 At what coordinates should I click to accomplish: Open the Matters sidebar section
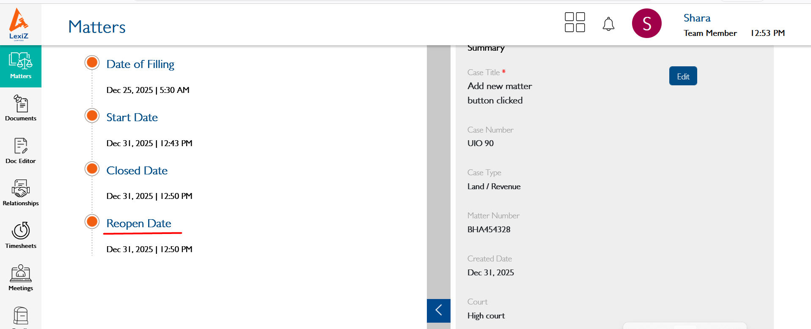(21, 66)
